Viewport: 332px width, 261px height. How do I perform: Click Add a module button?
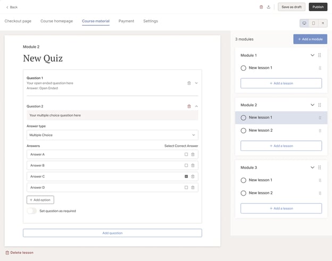point(310,39)
